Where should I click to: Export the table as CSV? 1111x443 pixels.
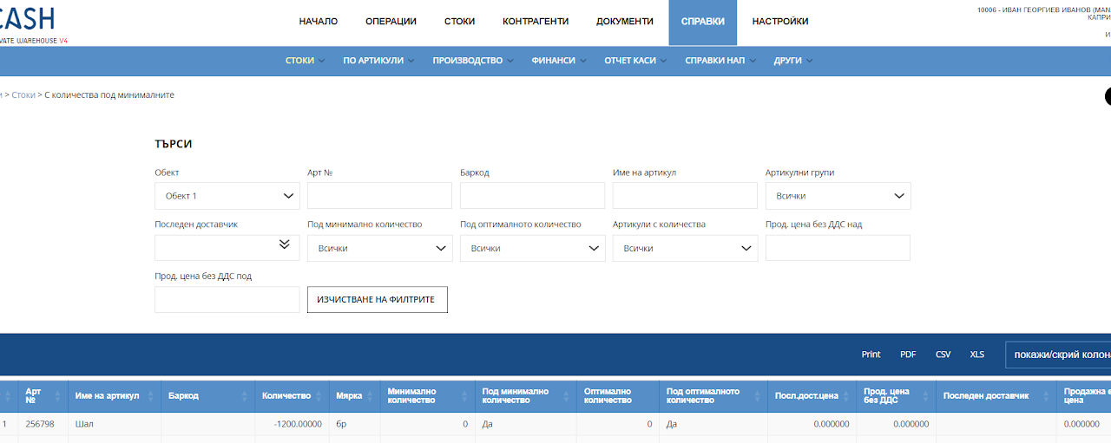(x=943, y=355)
